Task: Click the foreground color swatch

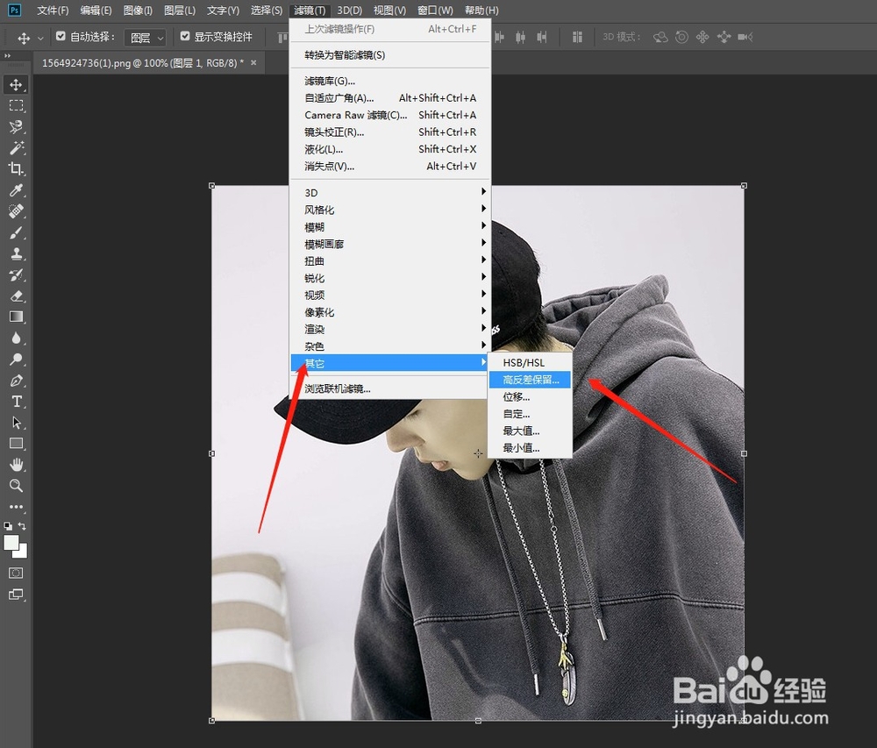Action: coord(11,542)
